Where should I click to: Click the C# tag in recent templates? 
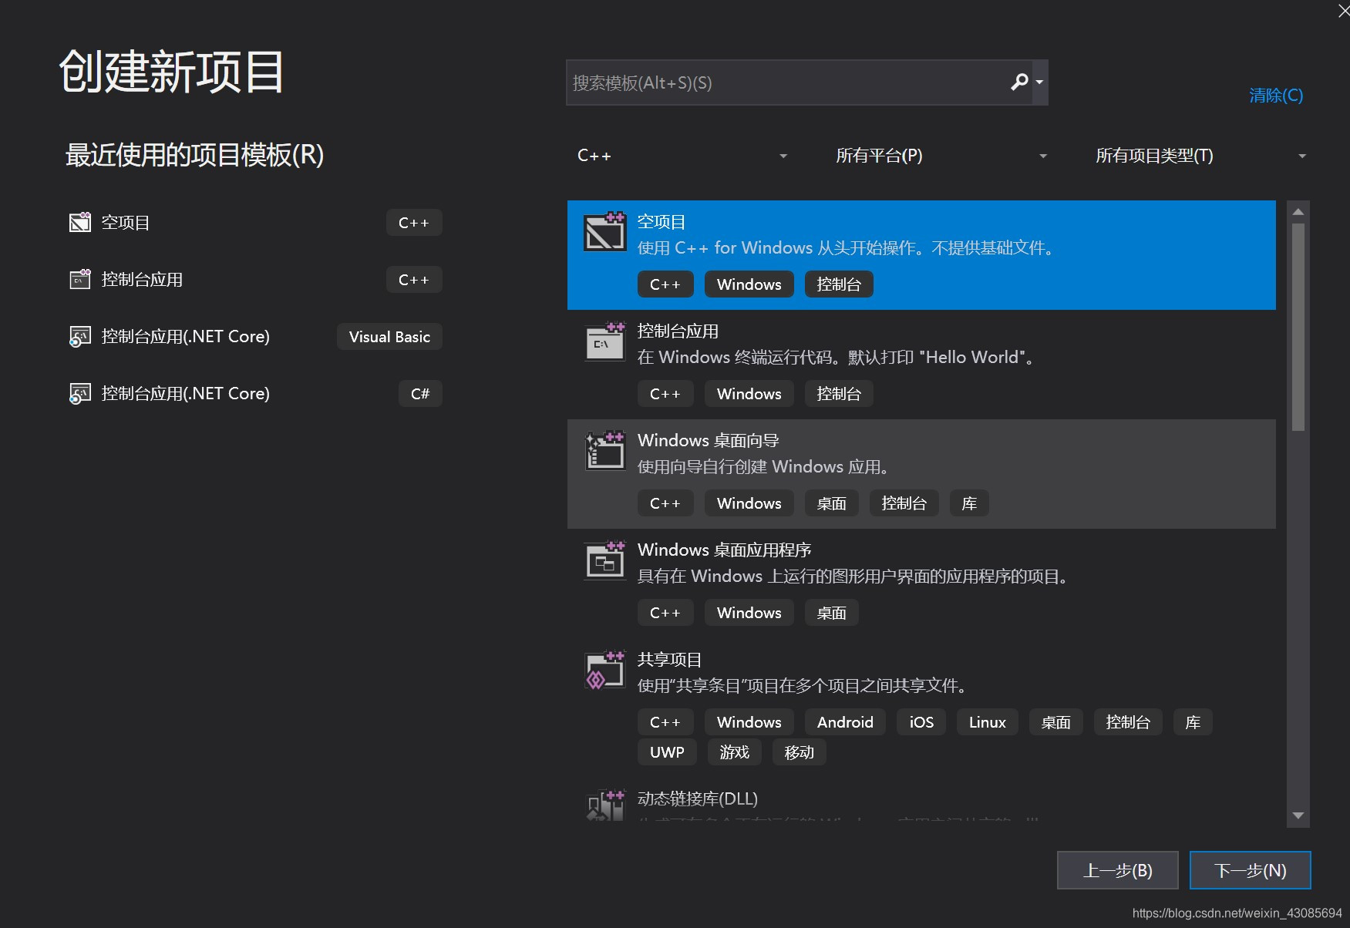420,394
